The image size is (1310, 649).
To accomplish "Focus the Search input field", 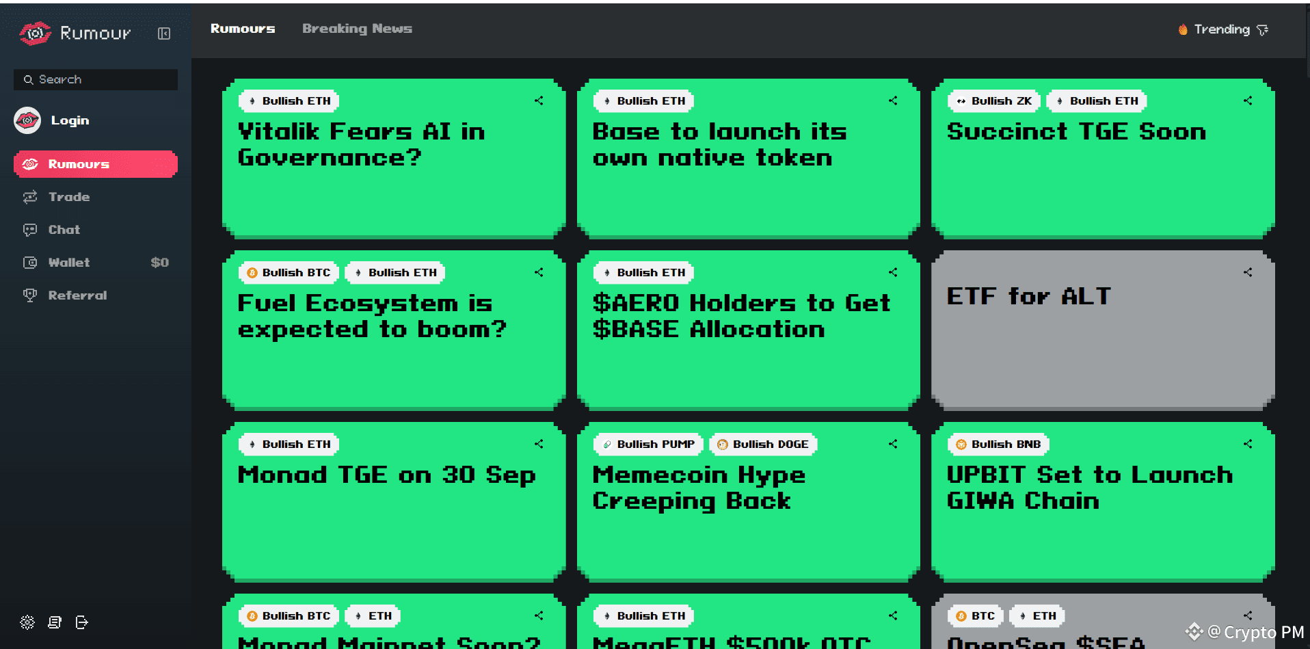I will [96, 79].
